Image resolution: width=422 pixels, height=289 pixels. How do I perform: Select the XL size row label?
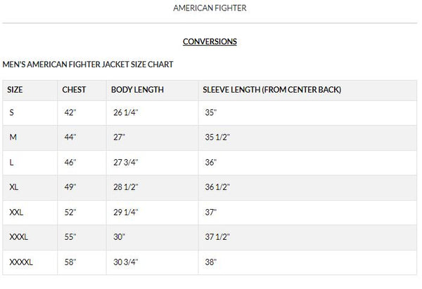14,187
